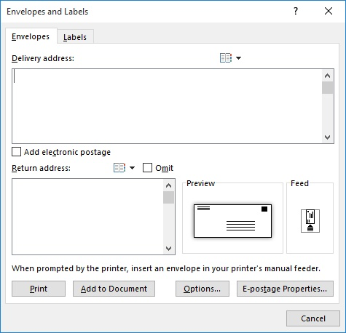This screenshot has width=346, height=333.
Task: Click up arrow in Delivery address scrollbar
Action: click(327, 76)
